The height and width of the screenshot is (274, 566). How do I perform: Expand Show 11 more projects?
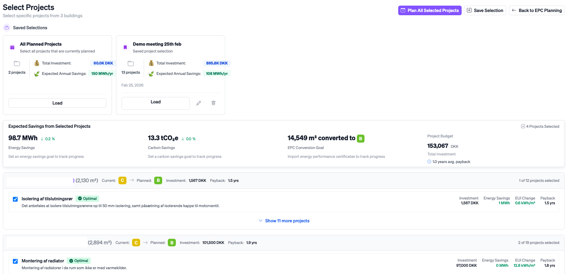pyautogui.click(x=284, y=221)
